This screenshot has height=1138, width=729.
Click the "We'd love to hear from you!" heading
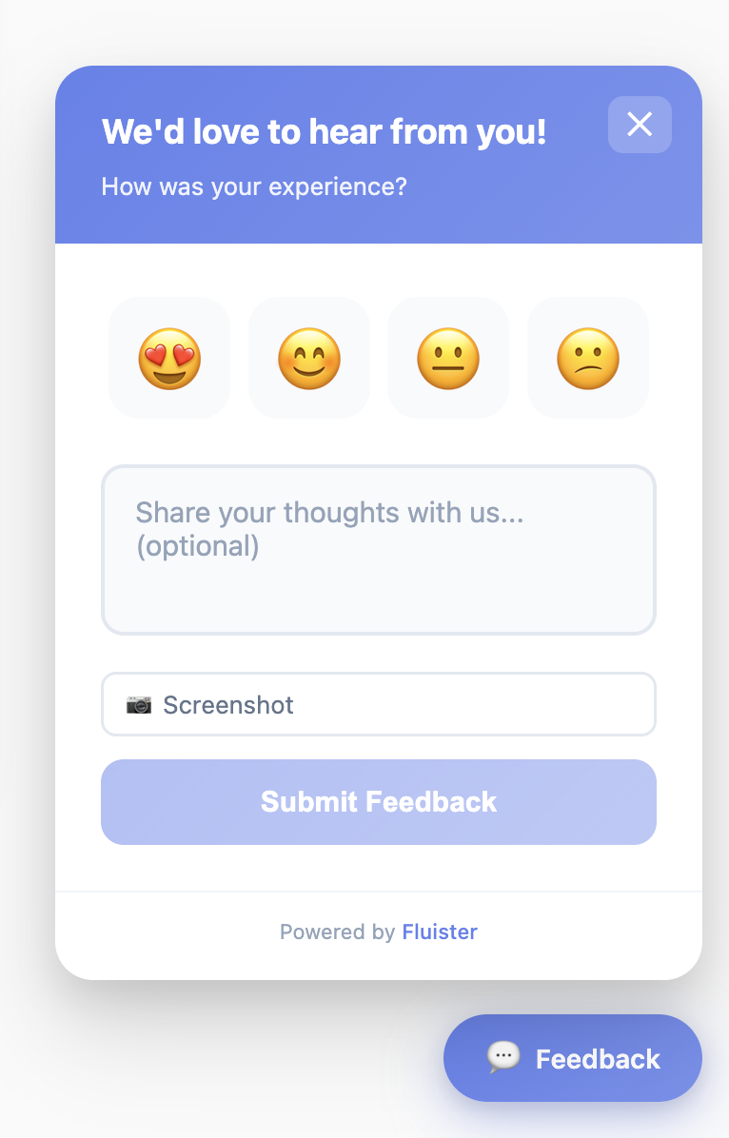[324, 131]
